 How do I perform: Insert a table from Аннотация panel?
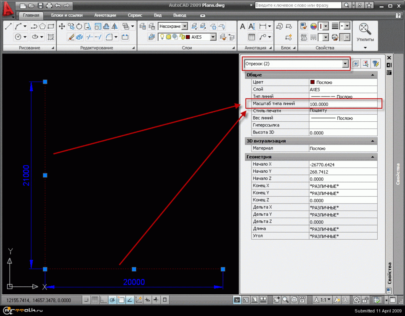click(x=251, y=37)
